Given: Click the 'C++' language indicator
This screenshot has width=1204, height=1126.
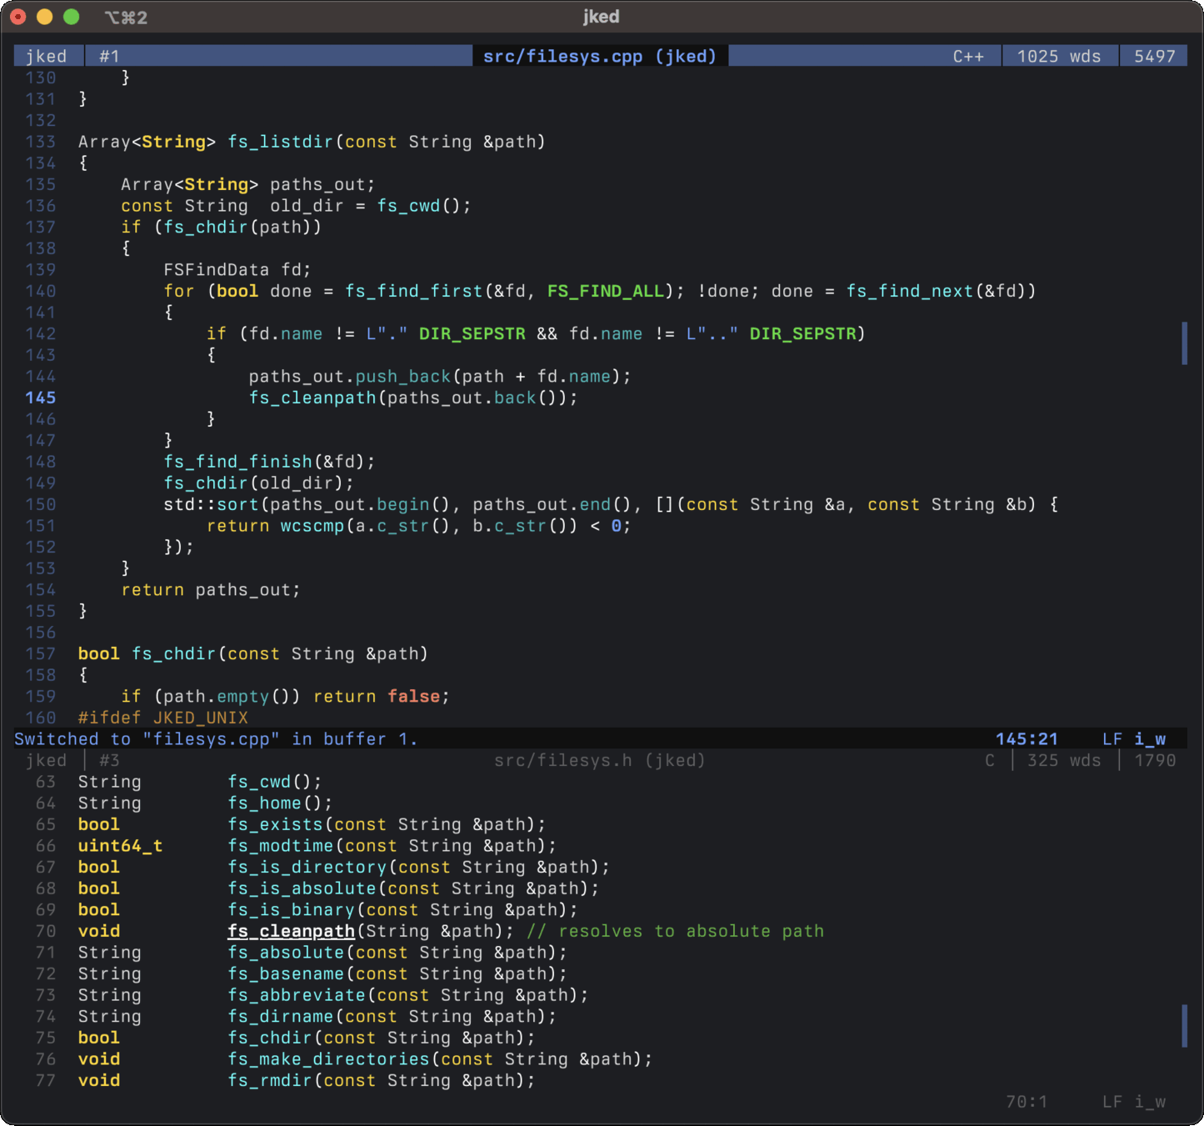Looking at the screenshot, I should [x=968, y=56].
